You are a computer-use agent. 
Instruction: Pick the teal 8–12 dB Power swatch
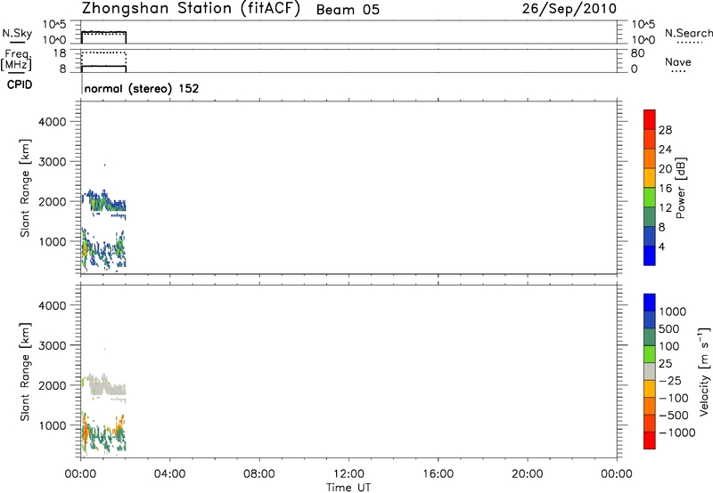tap(650, 216)
